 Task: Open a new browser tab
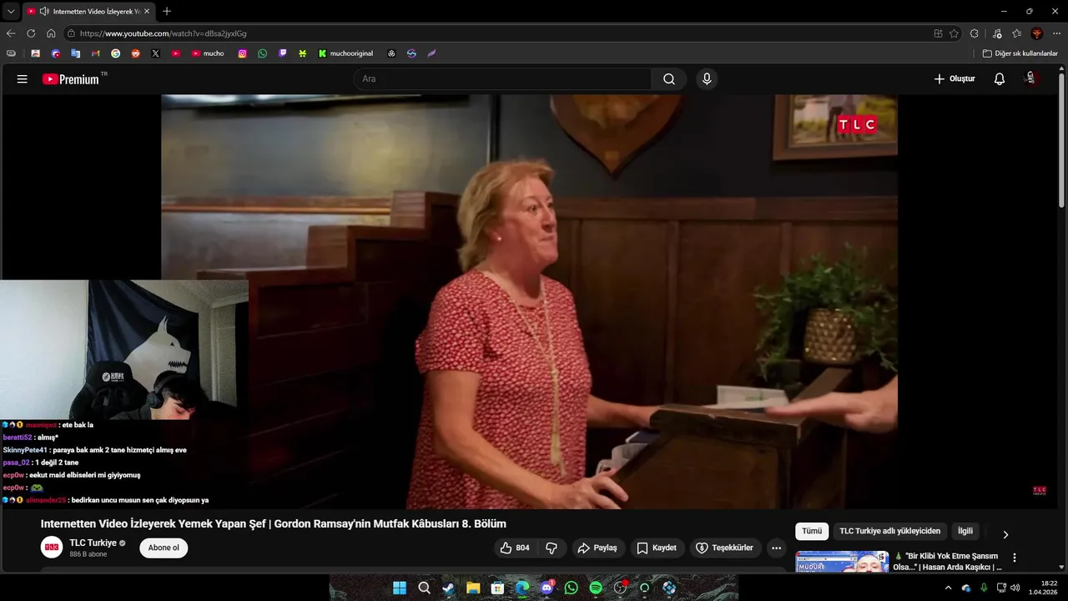pyautogui.click(x=167, y=12)
